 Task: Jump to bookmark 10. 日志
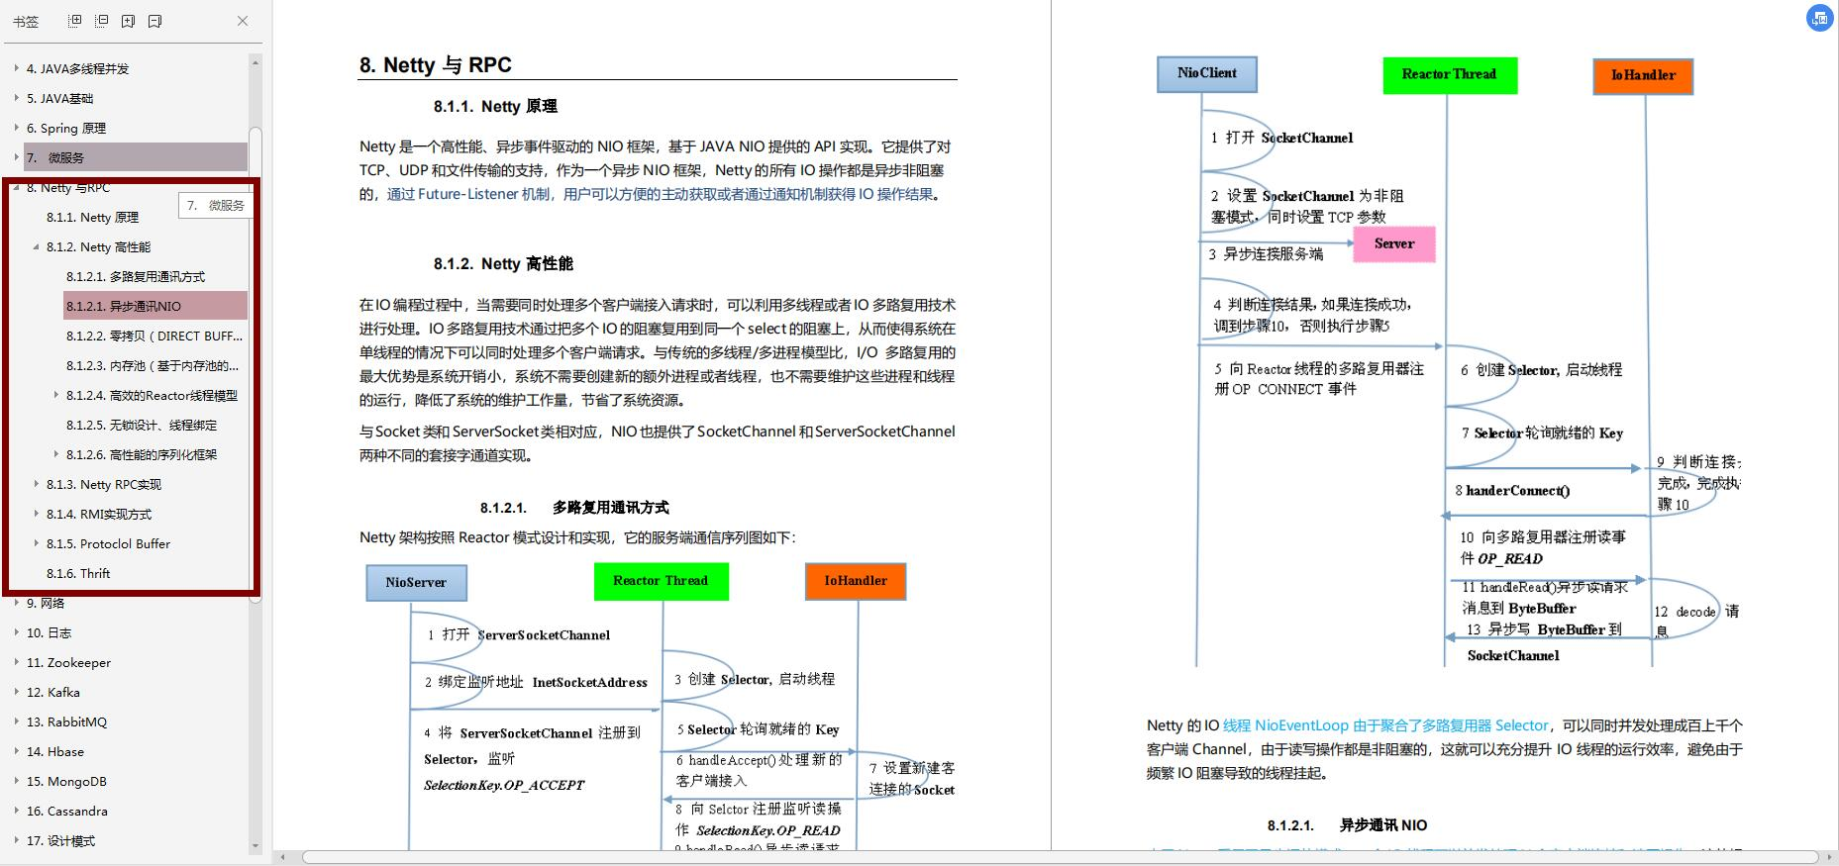(x=49, y=632)
